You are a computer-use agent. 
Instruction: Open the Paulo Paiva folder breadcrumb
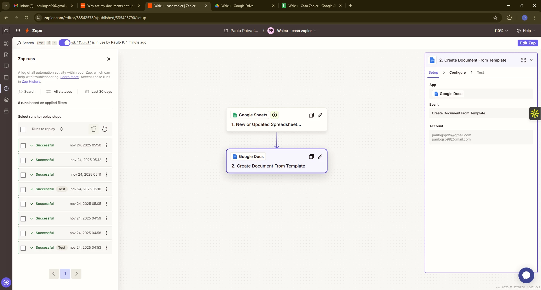(241, 31)
